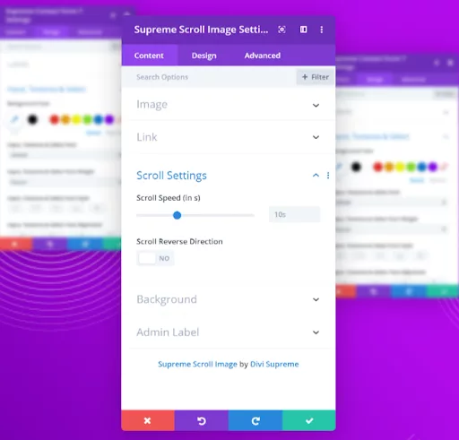Expand the Admin Label section chevron
Screen dimensions: 459x440
click(316, 332)
